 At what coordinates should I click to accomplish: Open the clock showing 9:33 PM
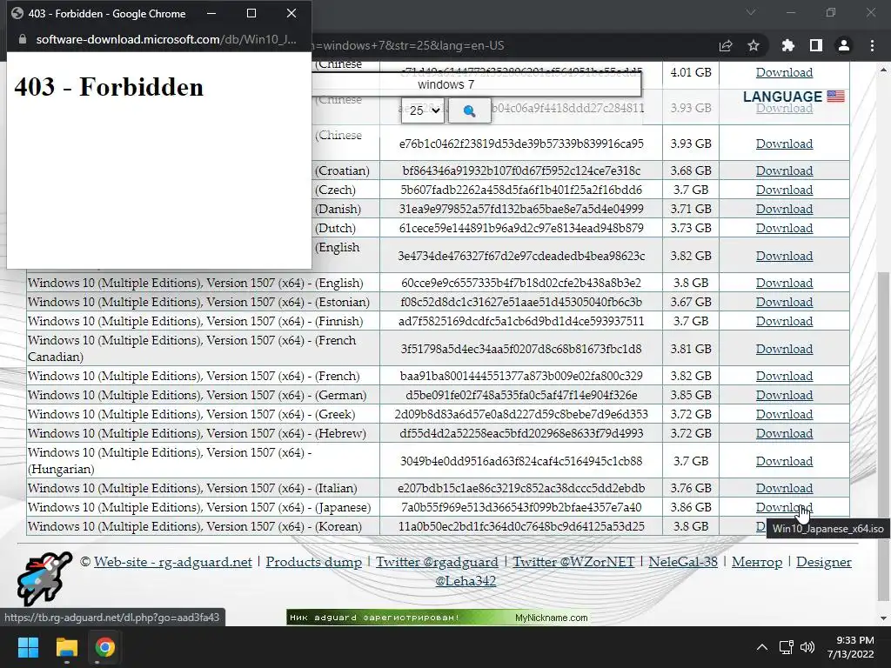click(850, 647)
